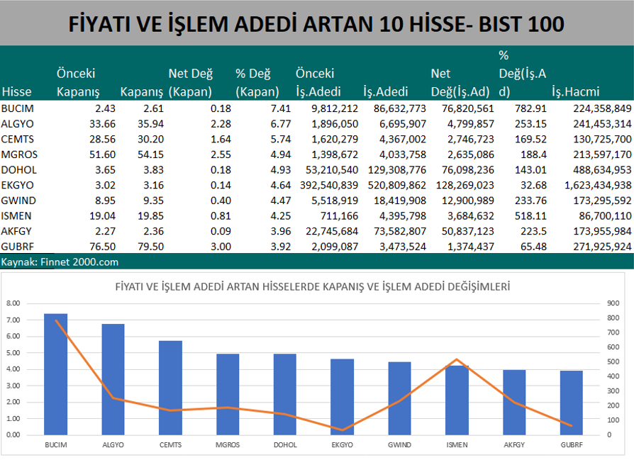Click GUBRF's previous close 76.50
Image resolution: width=634 pixels, height=460 pixels.
click(x=102, y=247)
